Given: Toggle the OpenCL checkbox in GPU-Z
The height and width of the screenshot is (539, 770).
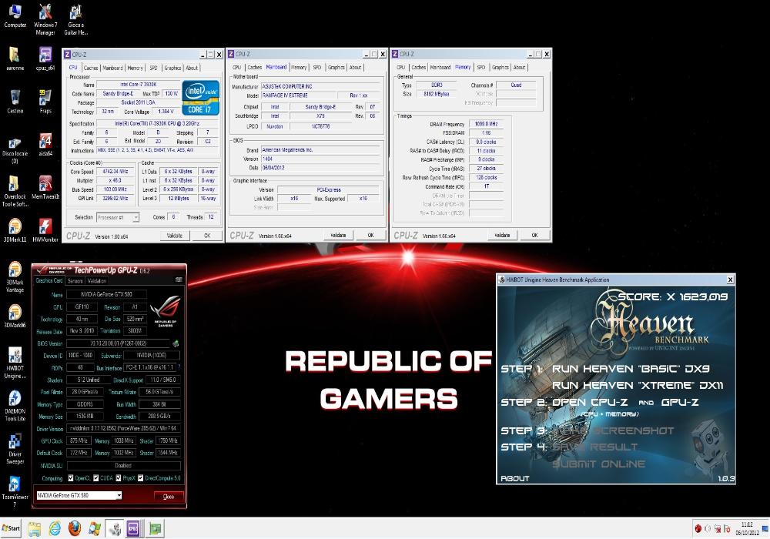Looking at the screenshot, I should tap(71, 478).
